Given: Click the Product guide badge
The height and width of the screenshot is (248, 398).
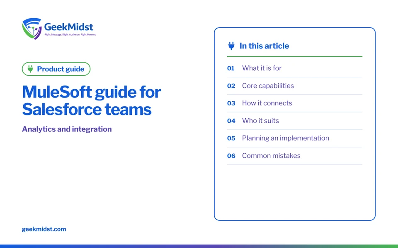Looking at the screenshot, I should [56, 69].
